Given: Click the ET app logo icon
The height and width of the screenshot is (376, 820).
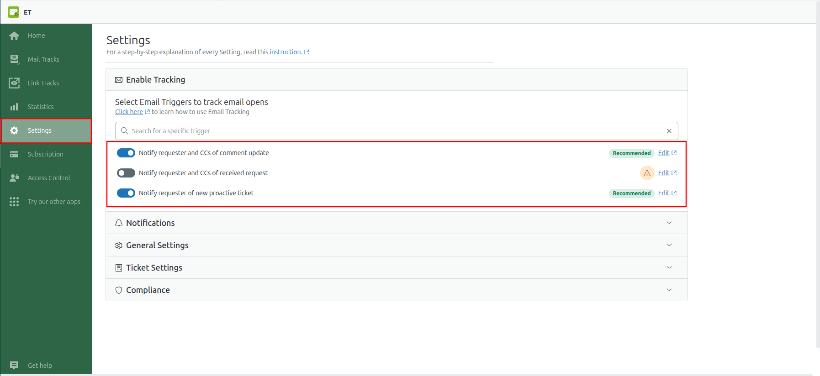Looking at the screenshot, I should 13,12.
